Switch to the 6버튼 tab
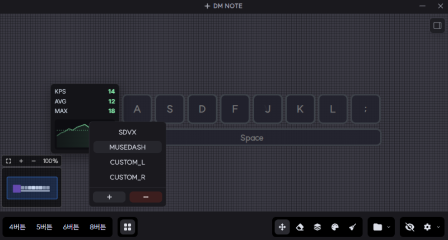 tap(71, 227)
